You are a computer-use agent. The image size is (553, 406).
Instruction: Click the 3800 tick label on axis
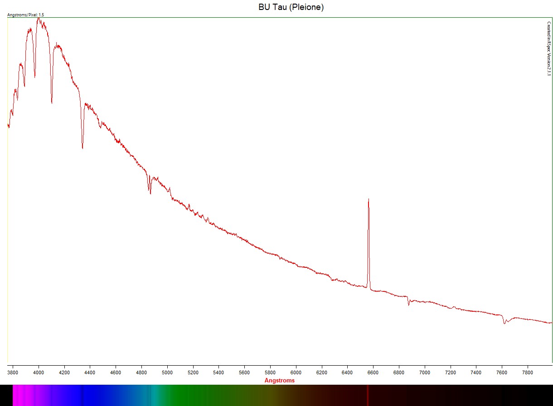click(x=13, y=373)
